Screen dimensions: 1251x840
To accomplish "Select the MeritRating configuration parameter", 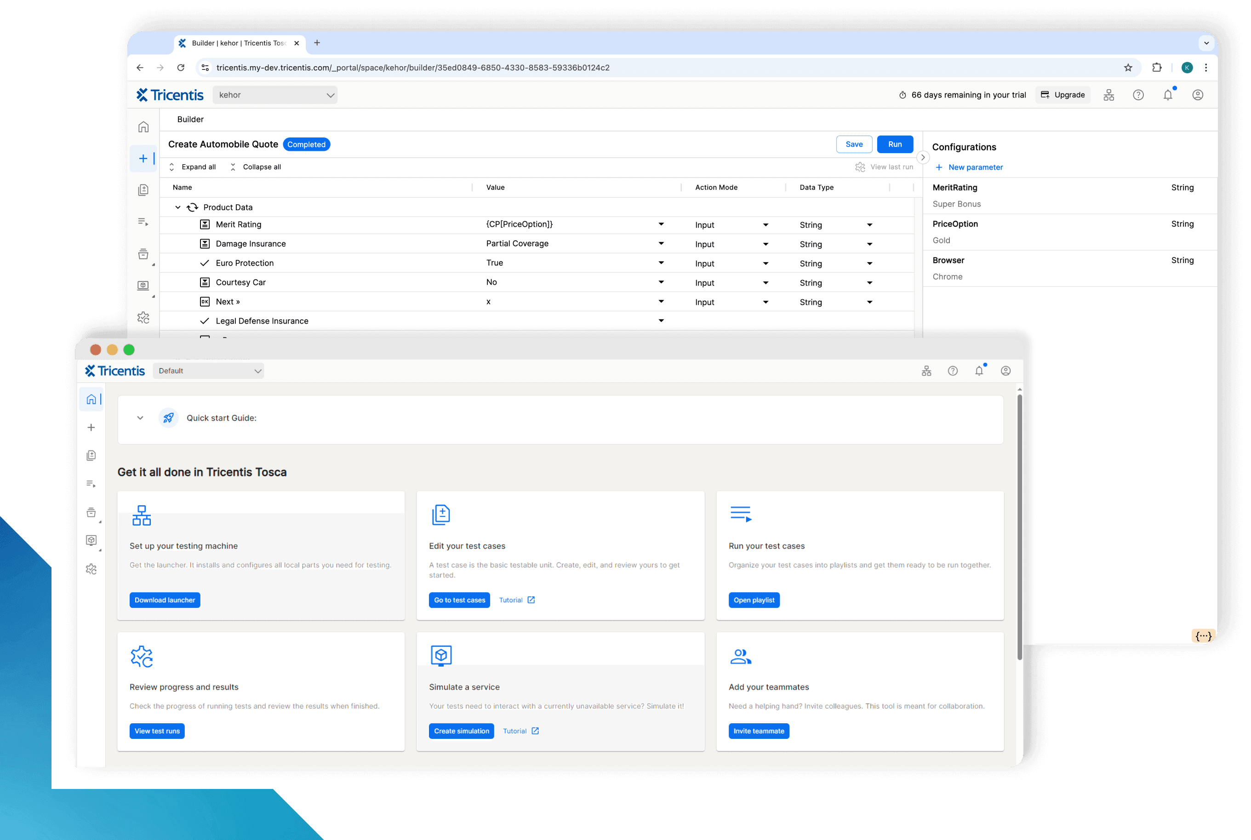I will pos(1069,195).
